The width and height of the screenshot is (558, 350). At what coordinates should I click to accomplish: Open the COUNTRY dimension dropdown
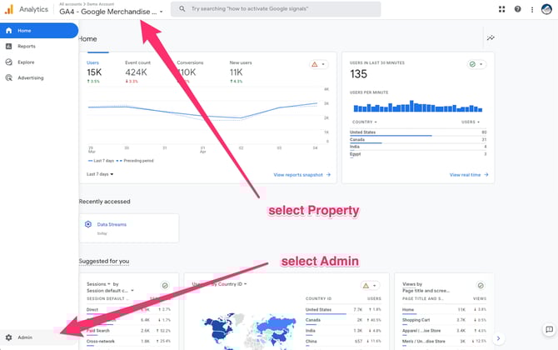tap(365, 122)
